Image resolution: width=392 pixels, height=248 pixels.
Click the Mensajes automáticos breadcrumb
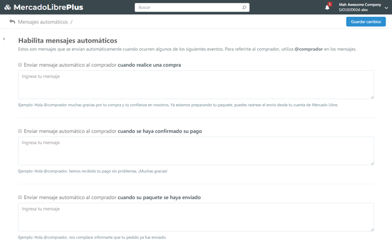[43, 22]
